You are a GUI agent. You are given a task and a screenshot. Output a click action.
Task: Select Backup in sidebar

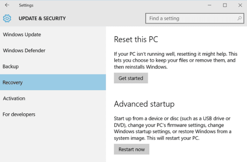pos(53,67)
